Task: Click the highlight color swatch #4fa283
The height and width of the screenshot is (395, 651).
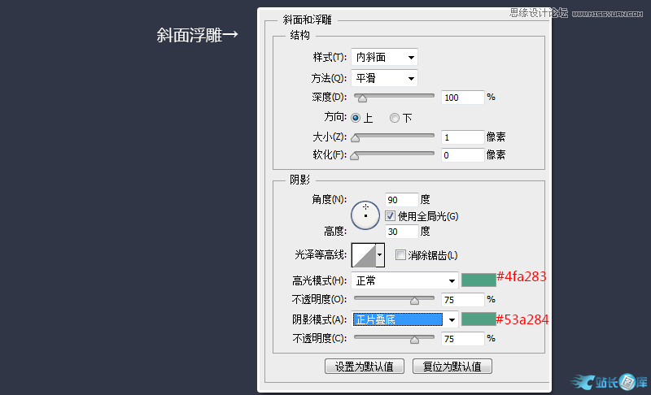Action: pos(478,280)
